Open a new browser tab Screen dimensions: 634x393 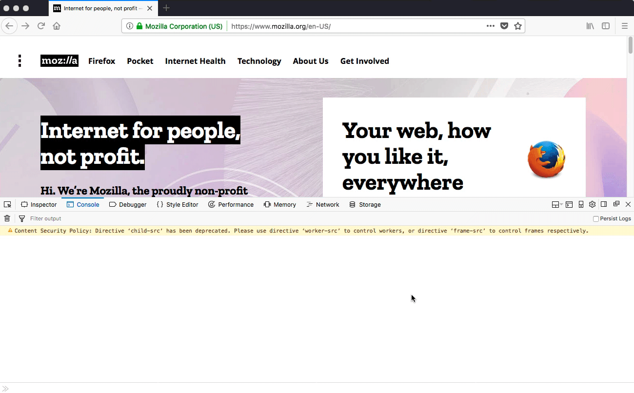point(166,8)
